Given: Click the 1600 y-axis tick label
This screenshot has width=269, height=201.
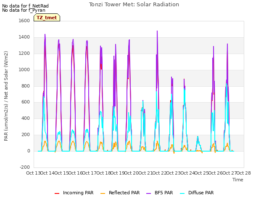Looking at the screenshot, I should click(24, 21).
